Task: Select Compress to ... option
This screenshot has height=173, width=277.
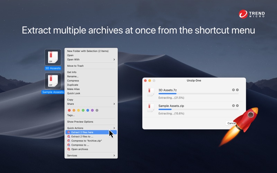Action: pyautogui.click(x=91, y=145)
